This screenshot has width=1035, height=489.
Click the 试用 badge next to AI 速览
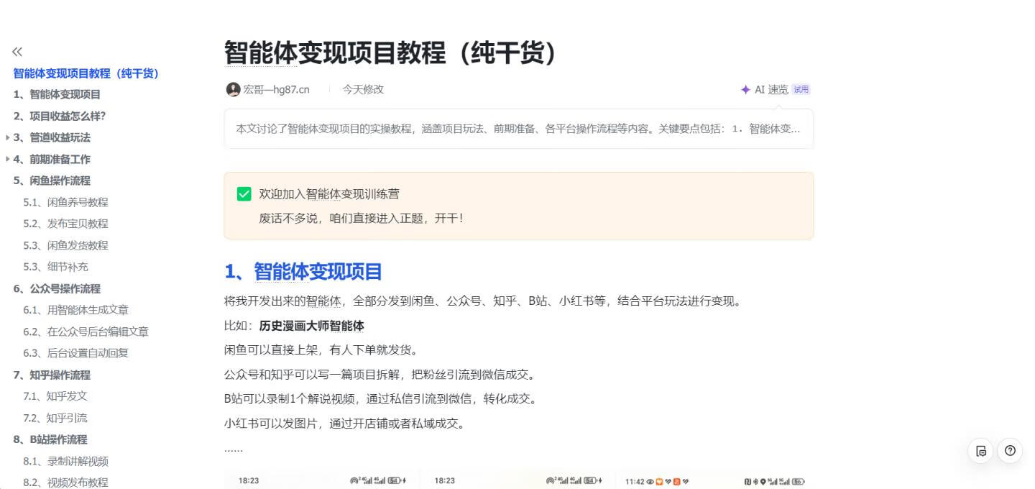(800, 89)
